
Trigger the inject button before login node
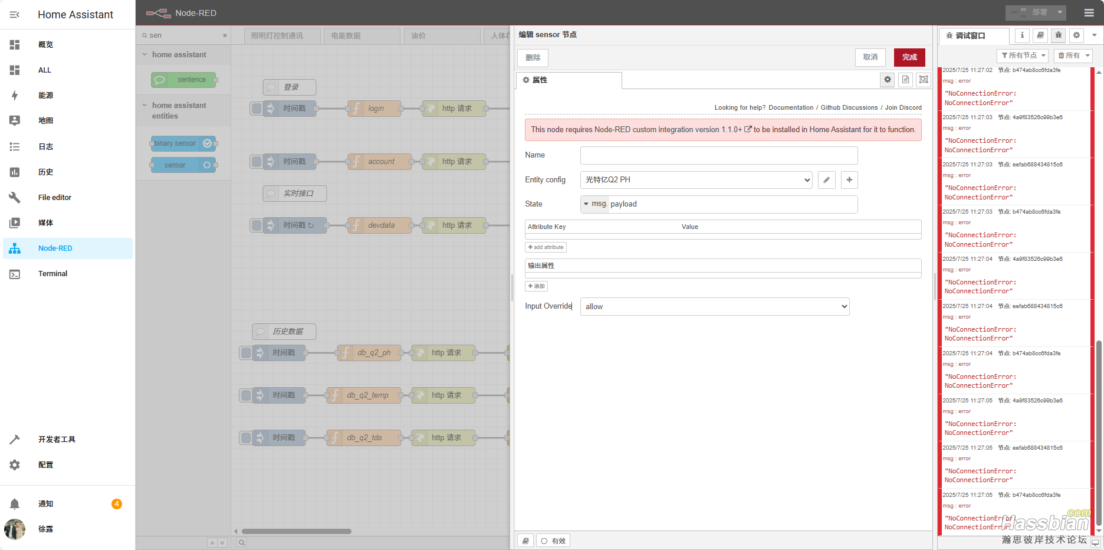click(x=257, y=109)
